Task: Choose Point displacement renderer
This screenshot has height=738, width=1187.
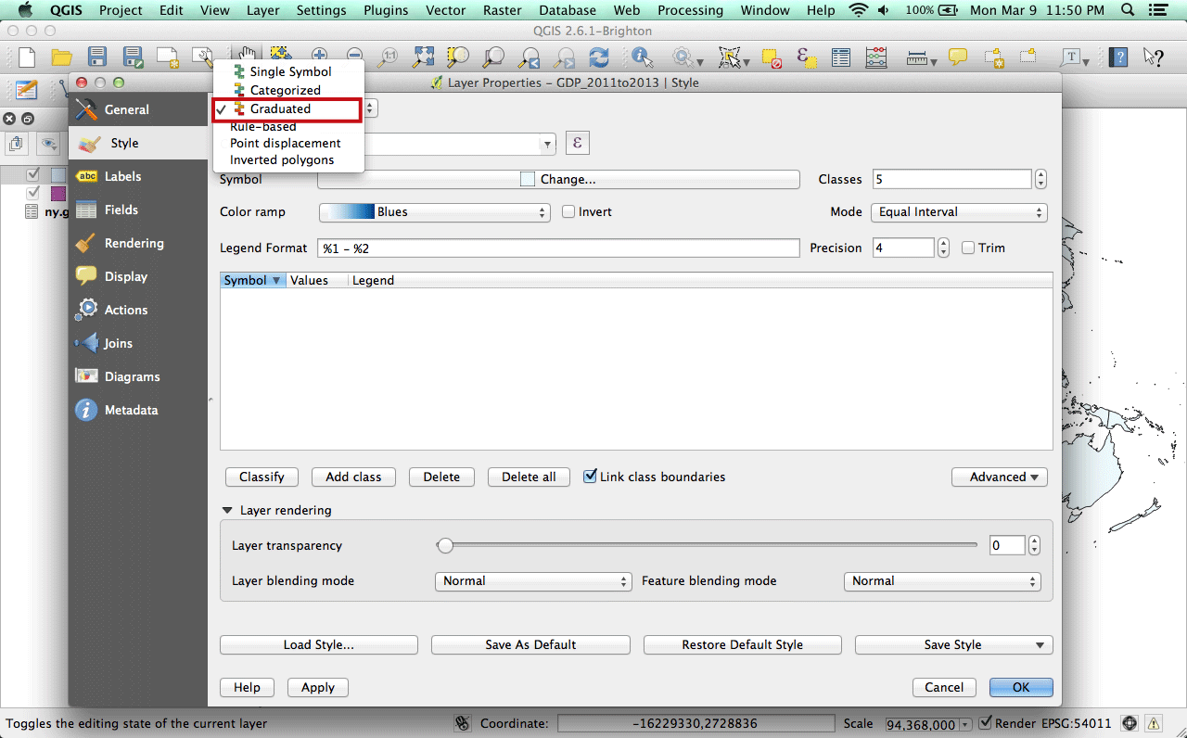Action: (x=286, y=143)
